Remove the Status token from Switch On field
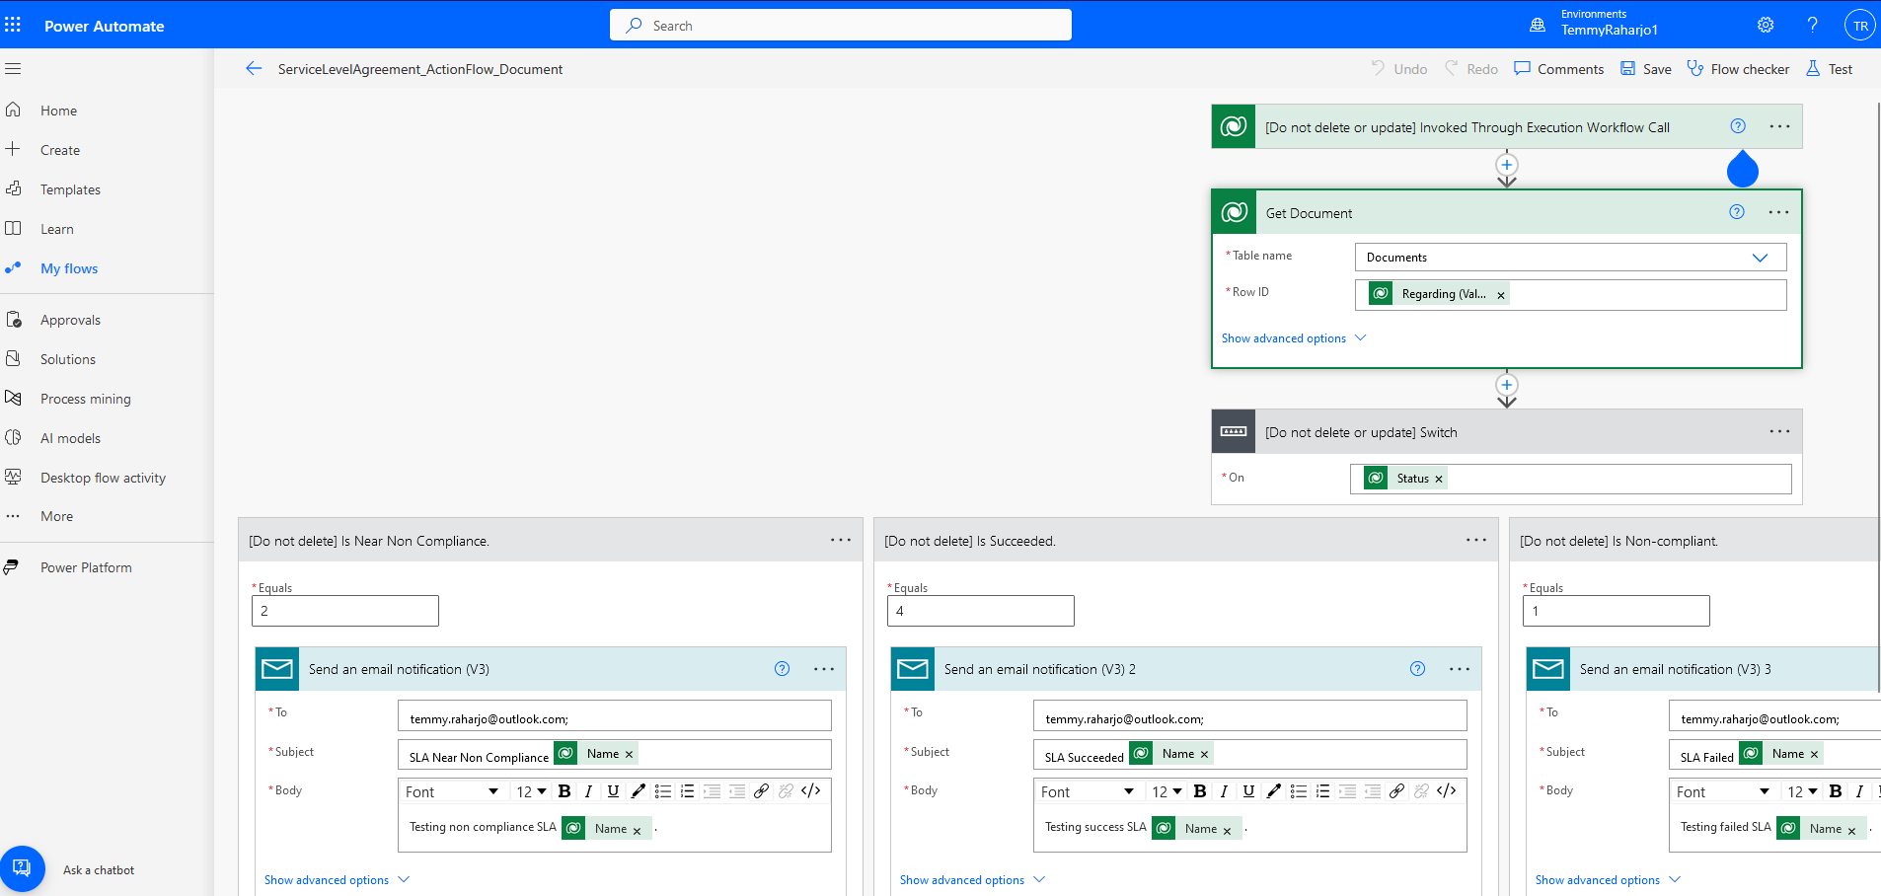1881x896 pixels. pos(1439,480)
